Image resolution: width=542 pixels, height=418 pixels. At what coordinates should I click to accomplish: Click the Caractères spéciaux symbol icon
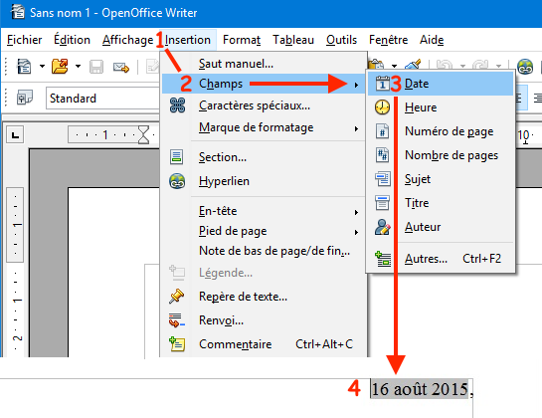point(177,105)
